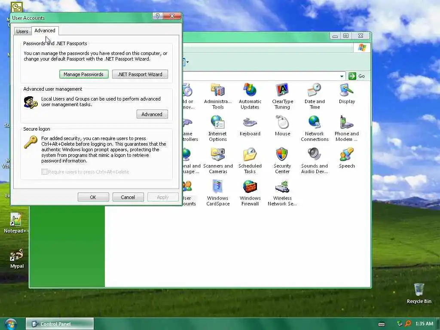
Task: Click Manage Passwords button
Action: point(84,74)
